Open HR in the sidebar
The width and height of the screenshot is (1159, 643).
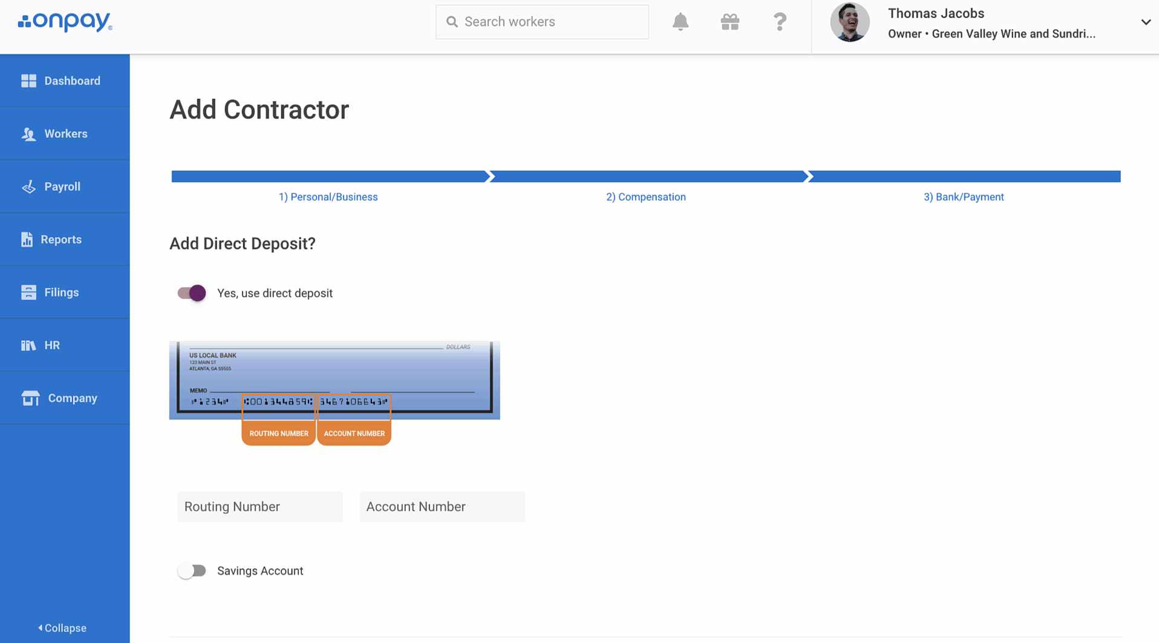click(x=65, y=345)
